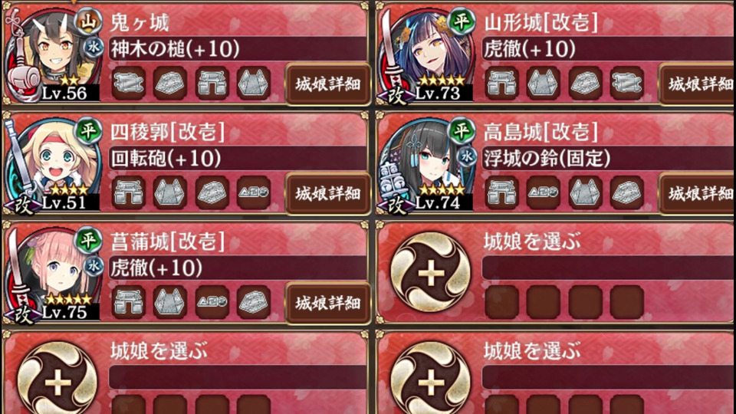Select the 虎徹(+10) field of 山形城[改壱]
Screen dimensions: 736x414
609,48
